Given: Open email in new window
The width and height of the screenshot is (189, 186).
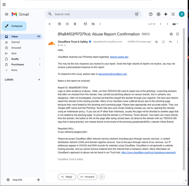Looking at the screenshot, I should [177, 34].
